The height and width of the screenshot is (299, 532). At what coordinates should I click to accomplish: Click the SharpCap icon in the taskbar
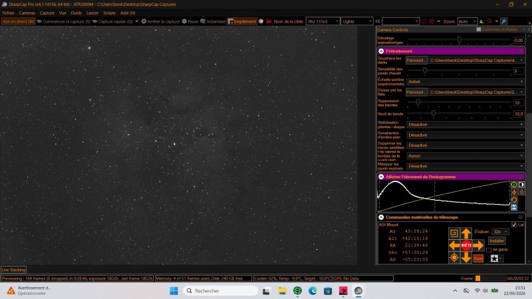click(358, 291)
